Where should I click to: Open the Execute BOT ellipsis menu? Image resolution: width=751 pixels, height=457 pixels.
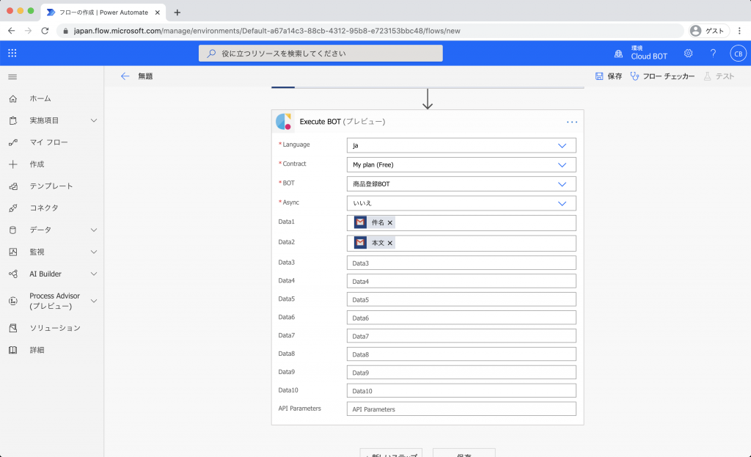point(572,122)
